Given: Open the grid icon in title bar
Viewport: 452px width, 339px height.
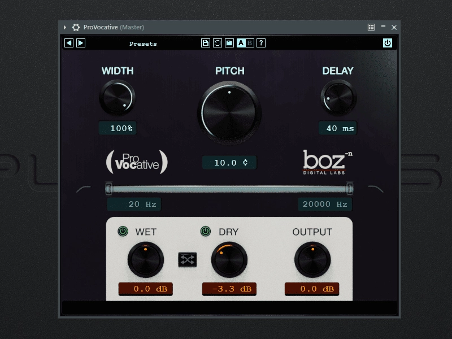Looking at the screenshot, I should [x=371, y=27].
